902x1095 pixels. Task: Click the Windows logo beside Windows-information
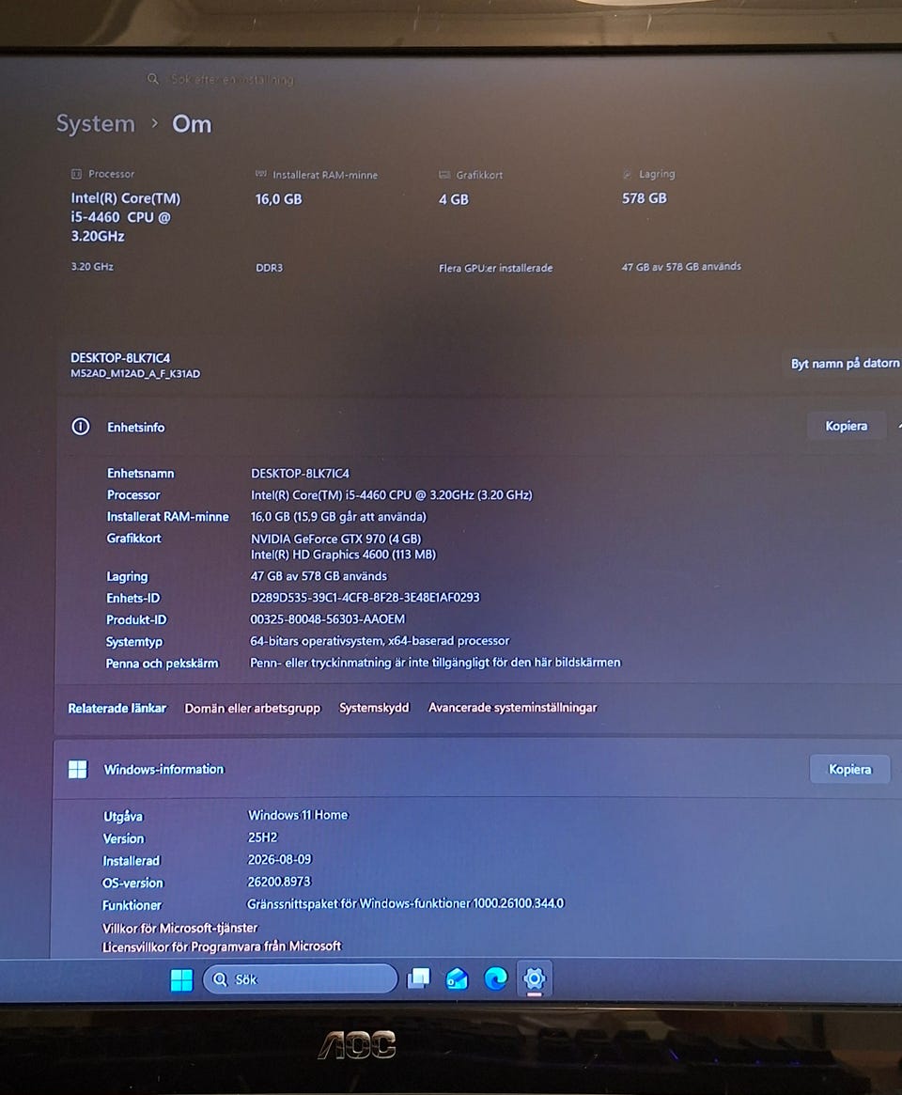[77, 770]
